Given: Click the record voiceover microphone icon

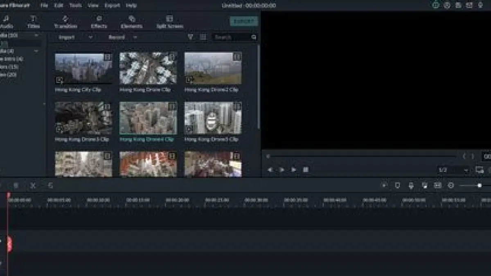Looking at the screenshot, I should pyautogui.click(x=411, y=186).
